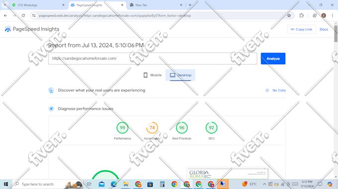Click the 'Report from Jul 13, 2024' heading
The width and height of the screenshot is (338, 189).
pyautogui.click(x=96, y=45)
